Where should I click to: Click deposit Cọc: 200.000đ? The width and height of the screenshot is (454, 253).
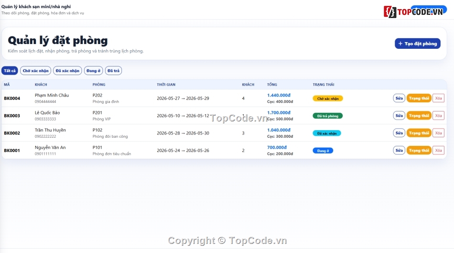280,154
